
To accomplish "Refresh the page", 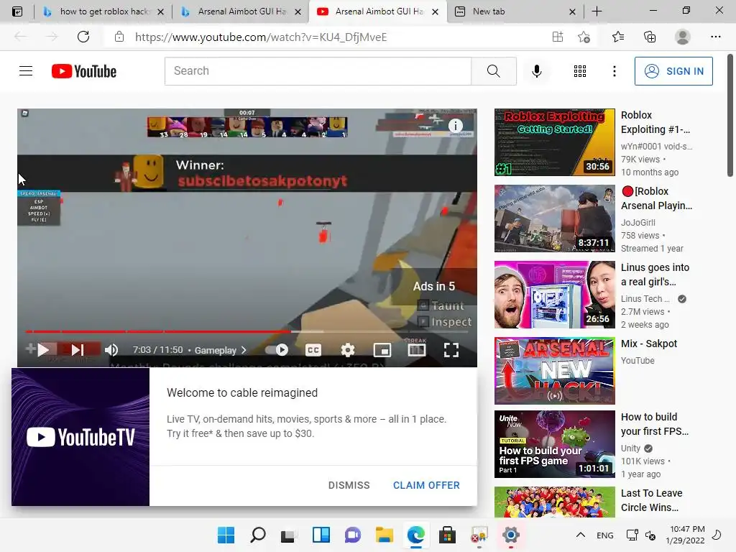I will click(x=83, y=37).
